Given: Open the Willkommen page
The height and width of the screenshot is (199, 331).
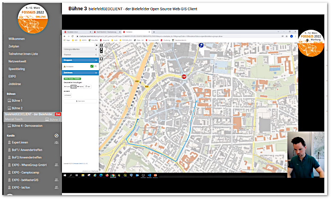Looking at the screenshot, I should coord(16,39).
